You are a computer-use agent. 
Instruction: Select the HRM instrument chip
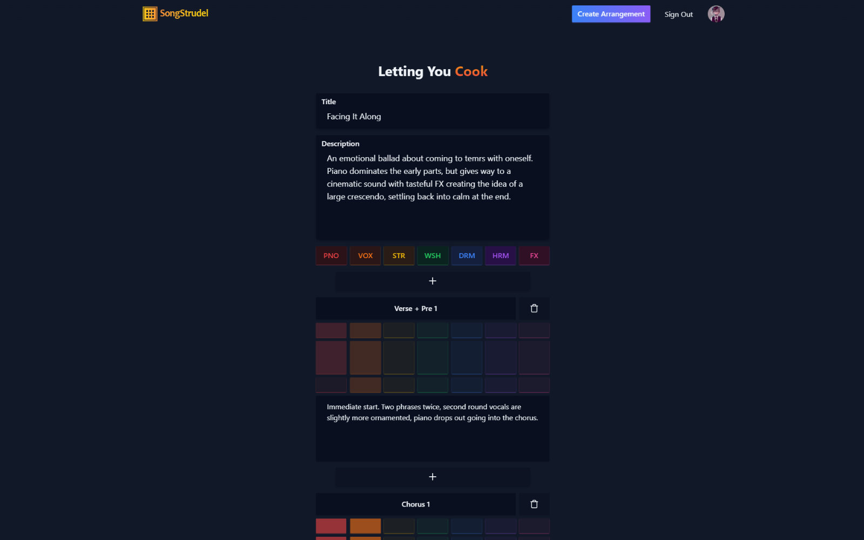[x=500, y=255]
